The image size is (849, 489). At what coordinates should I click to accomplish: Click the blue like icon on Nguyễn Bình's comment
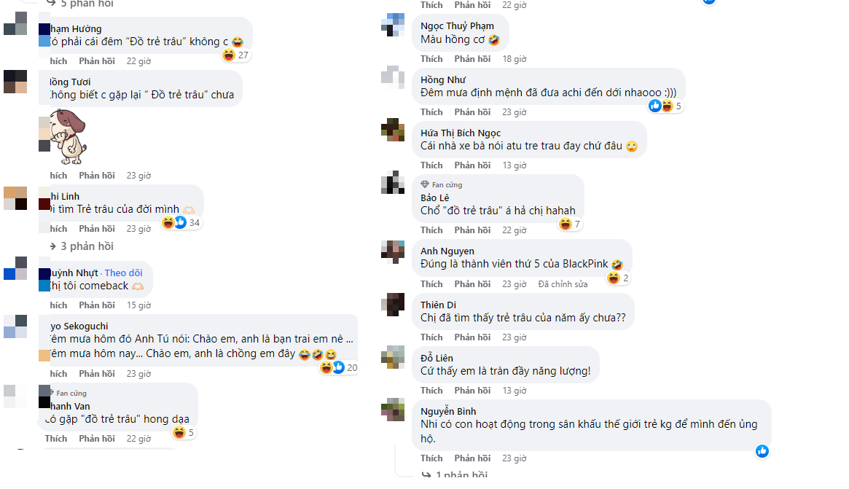pos(762,451)
